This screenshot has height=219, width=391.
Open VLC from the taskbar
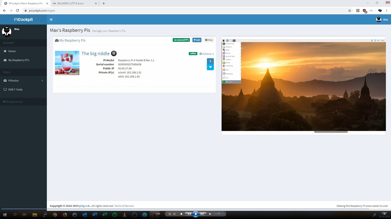[124, 215]
